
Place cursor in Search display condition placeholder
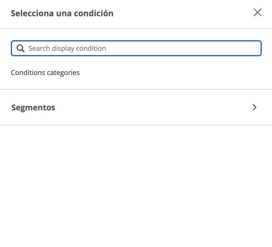click(x=67, y=48)
